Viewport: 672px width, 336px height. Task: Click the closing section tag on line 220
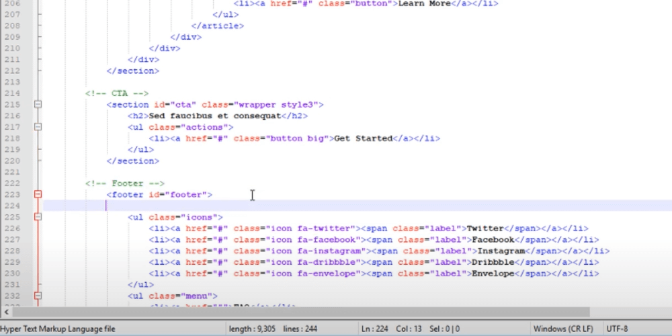tap(133, 161)
